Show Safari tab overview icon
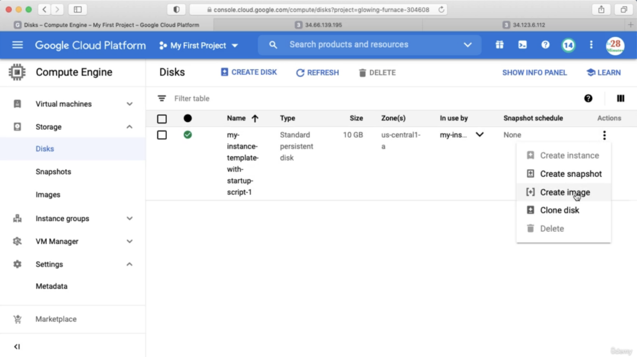The image size is (637, 357). (624, 10)
